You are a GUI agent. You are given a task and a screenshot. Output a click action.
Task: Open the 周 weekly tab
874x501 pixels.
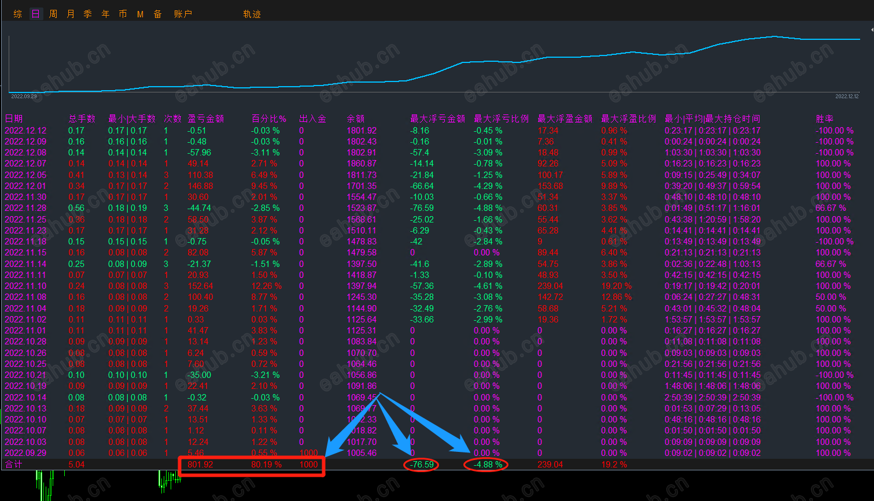[53, 14]
